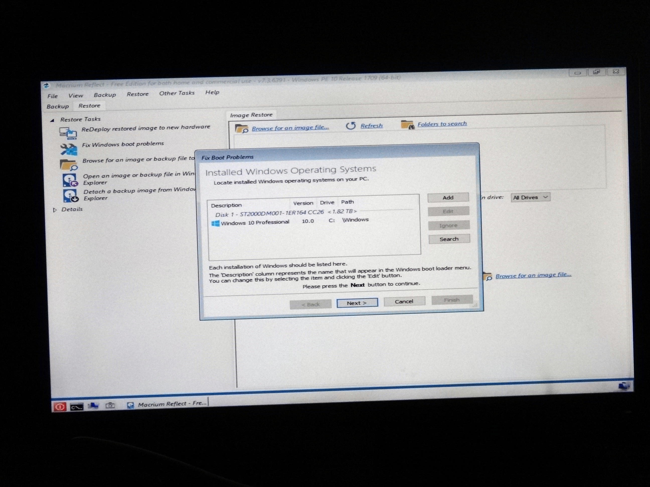The width and height of the screenshot is (650, 487).
Task: Click the Detach backup image icon
Action: (x=70, y=195)
